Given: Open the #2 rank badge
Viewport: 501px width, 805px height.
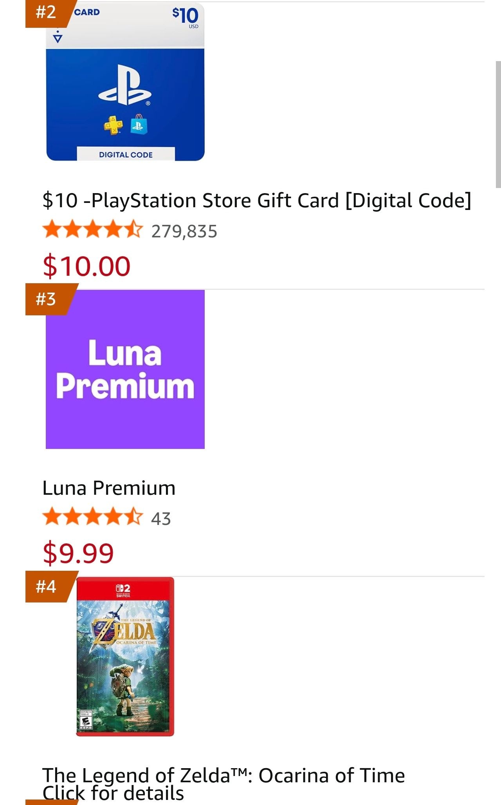Looking at the screenshot, I should pyautogui.click(x=47, y=13).
